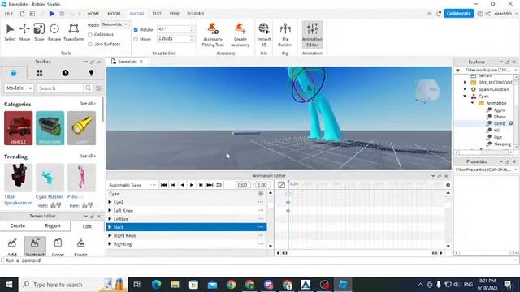Expand the Right Knee track
The width and height of the screenshot is (520, 292).
click(110, 236)
